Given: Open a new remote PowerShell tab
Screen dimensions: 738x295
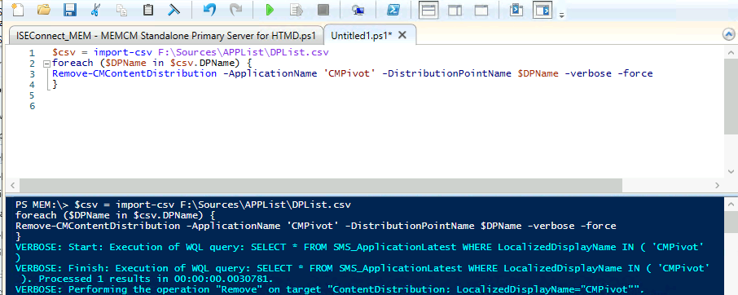Looking at the screenshot, I should coord(358,10).
